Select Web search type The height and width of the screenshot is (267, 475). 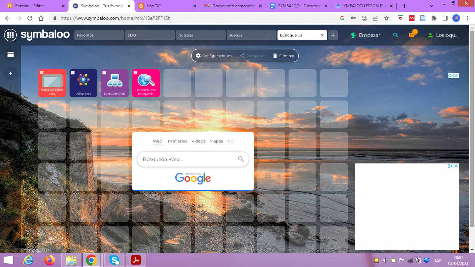coord(158,141)
